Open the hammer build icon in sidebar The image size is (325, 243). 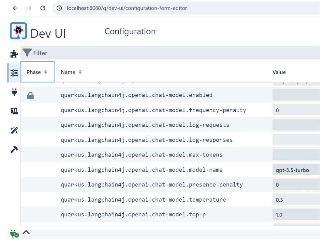pyautogui.click(x=14, y=150)
